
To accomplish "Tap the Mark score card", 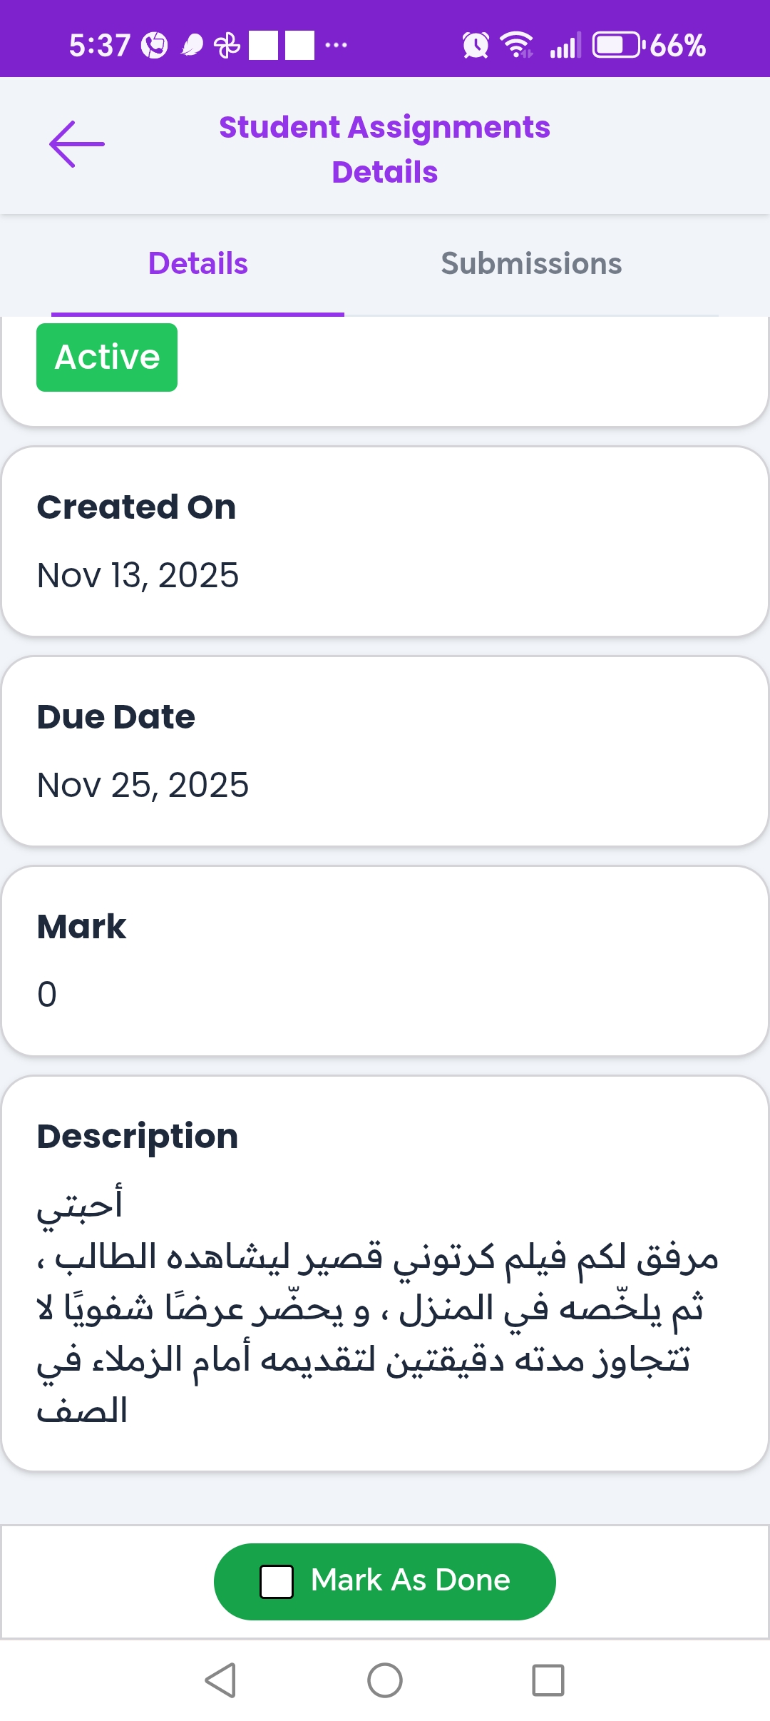I will coord(385,961).
